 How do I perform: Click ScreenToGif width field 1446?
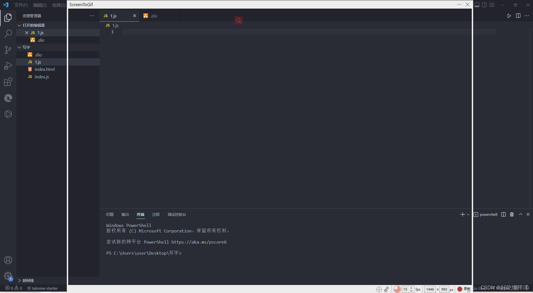click(x=430, y=289)
